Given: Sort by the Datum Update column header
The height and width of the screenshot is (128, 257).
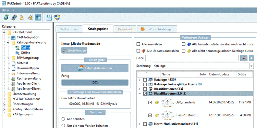Looking at the screenshot, I should [x=222, y=74].
